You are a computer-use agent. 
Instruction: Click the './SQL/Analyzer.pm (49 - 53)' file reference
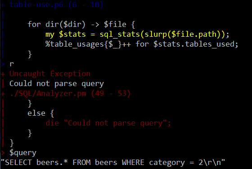(70, 93)
